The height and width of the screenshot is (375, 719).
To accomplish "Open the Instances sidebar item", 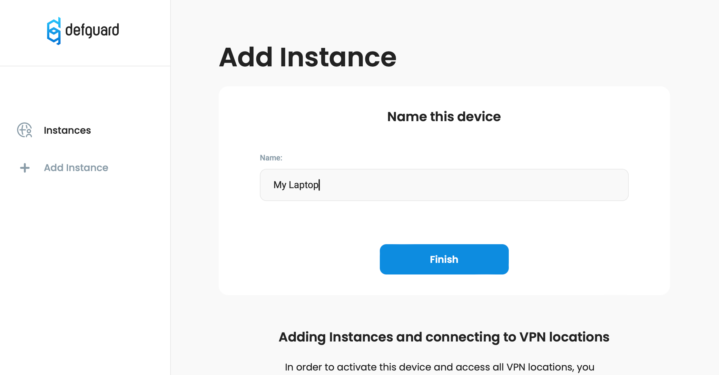I will coord(67,130).
